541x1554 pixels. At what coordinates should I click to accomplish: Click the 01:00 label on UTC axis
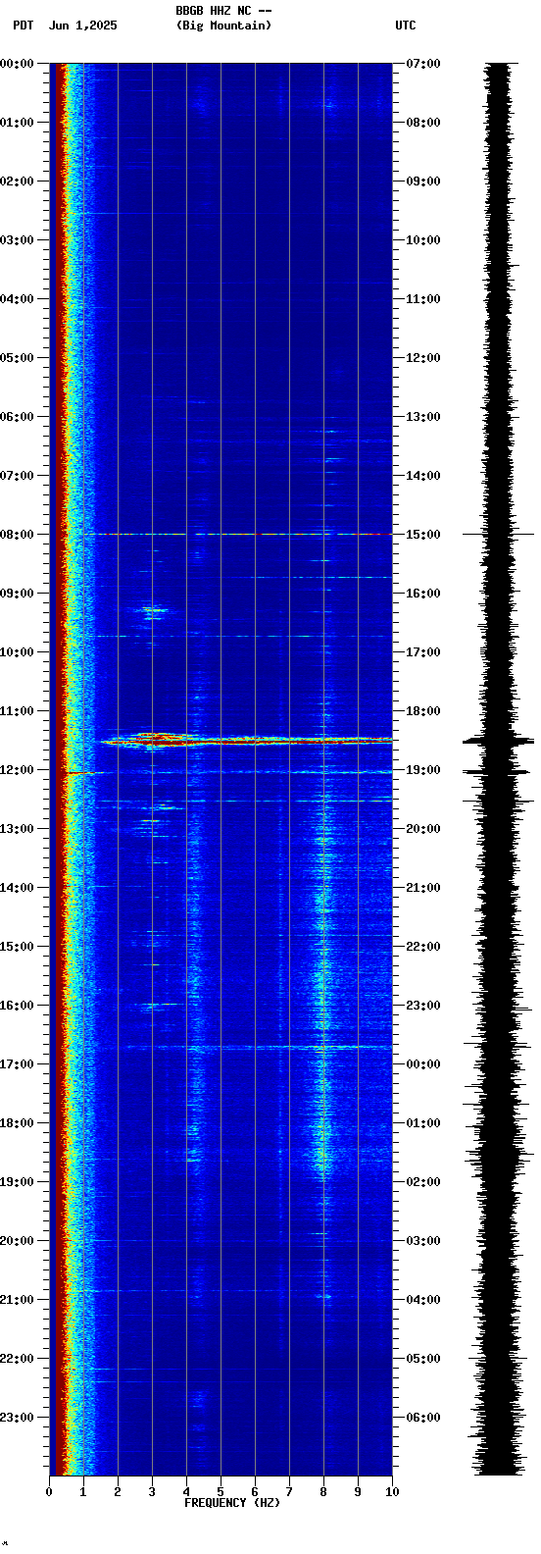423,1123
